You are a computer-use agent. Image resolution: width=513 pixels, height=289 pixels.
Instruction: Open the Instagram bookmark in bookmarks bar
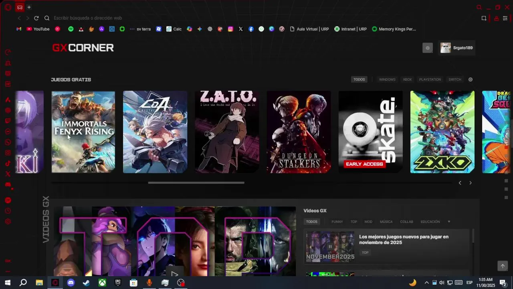coord(230,29)
